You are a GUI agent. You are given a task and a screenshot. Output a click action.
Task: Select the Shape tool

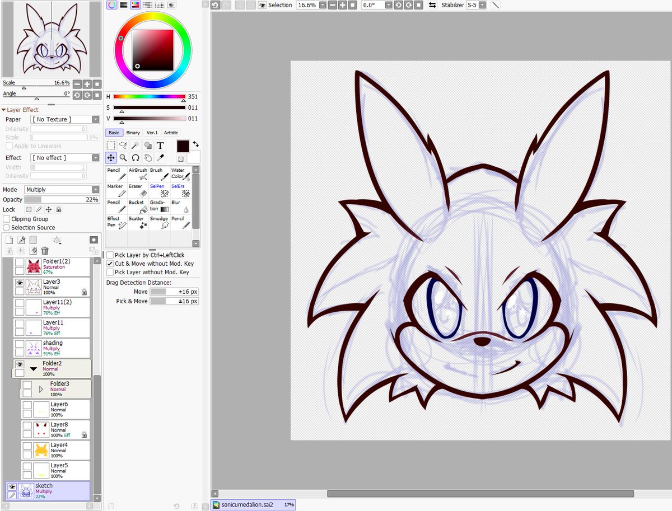click(148, 146)
